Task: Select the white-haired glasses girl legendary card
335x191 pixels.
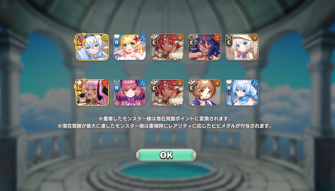Action: click(92, 47)
